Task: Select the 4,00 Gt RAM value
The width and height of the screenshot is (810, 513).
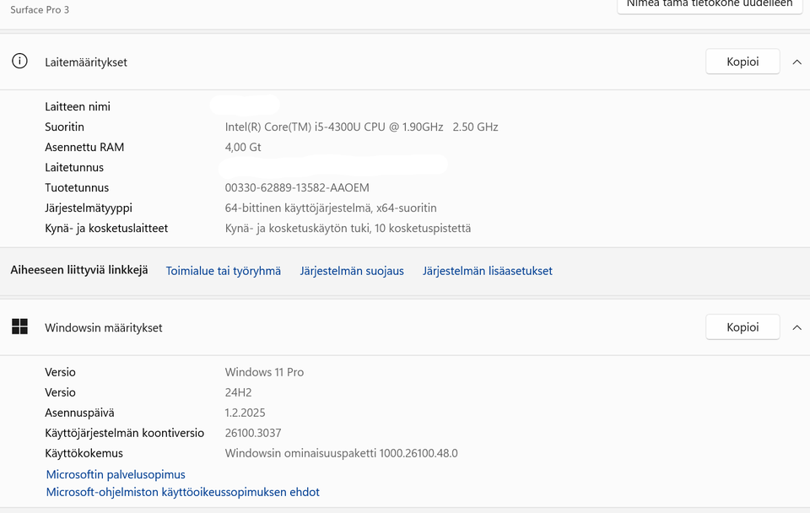Action: (x=243, y=148)
